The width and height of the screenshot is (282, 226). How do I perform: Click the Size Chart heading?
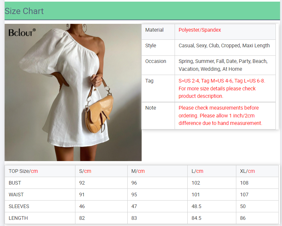(x=24, y=11)
